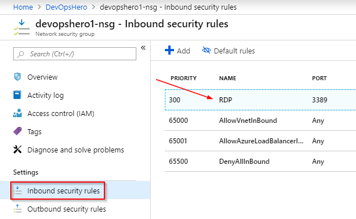Click the network security group header icon

(x=22, y=27)
